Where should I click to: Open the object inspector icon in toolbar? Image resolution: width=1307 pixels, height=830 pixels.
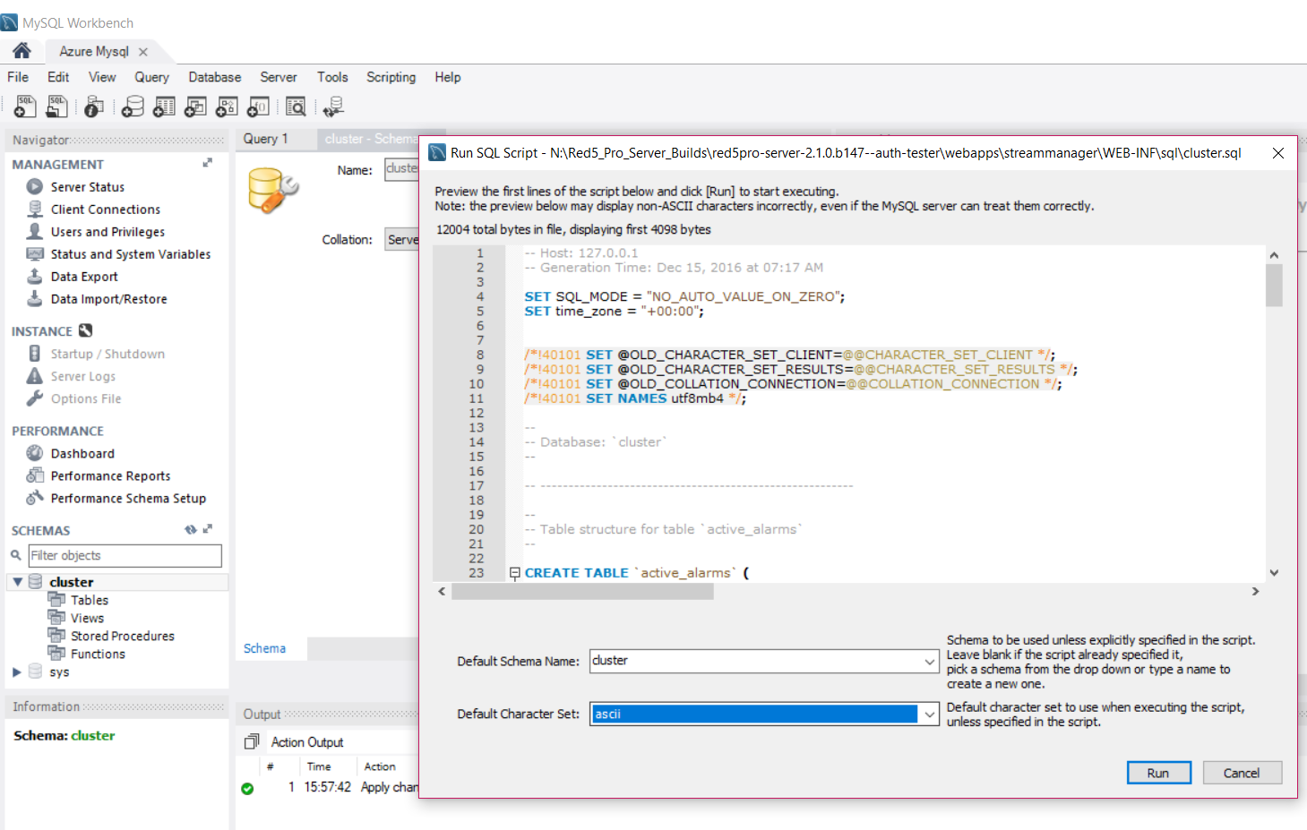(94, 107)
